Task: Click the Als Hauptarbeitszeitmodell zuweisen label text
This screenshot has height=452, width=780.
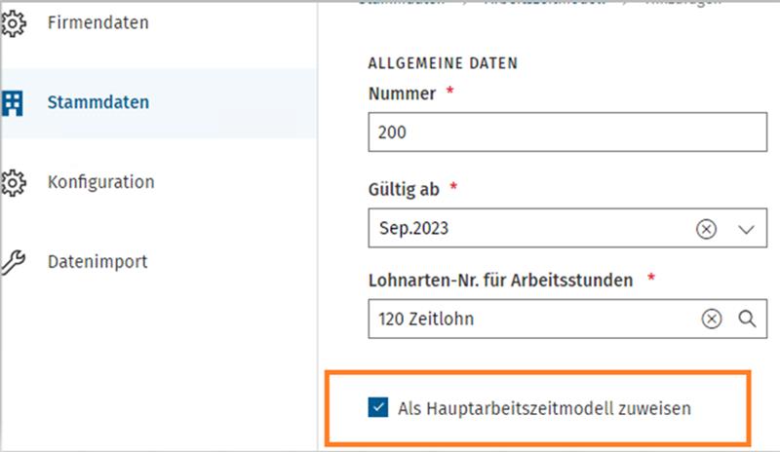Action: click(544, 409)
